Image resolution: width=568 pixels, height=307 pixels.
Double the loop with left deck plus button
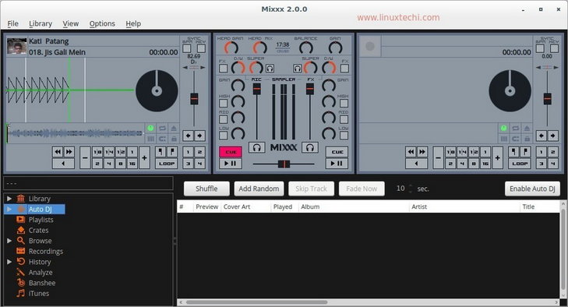pos(144,158)
